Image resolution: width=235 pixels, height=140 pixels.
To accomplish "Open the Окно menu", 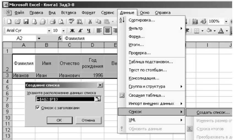I will [144, 13].
